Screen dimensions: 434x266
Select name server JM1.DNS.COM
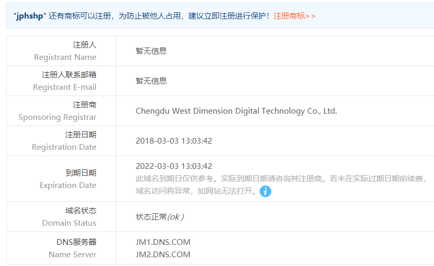[x=163, y=242]
